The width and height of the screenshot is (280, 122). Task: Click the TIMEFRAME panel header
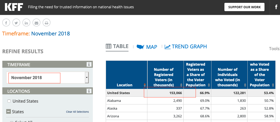coord(48,64)
